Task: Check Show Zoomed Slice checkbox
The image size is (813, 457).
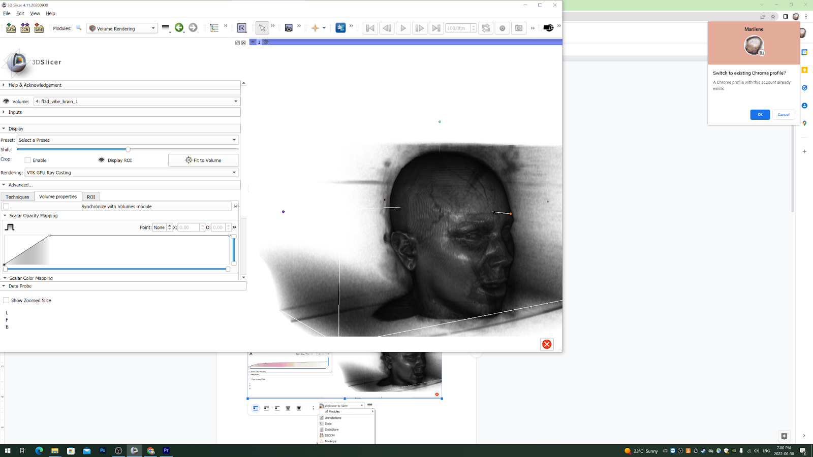Action: coord(6,300)
